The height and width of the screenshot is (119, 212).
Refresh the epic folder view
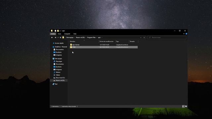click(144, 37)
